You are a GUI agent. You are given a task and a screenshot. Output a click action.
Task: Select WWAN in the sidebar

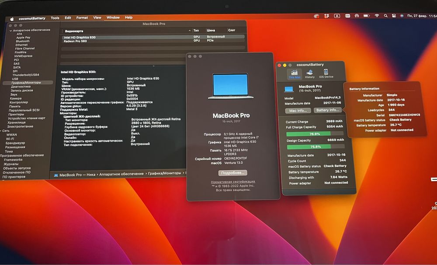(12, 135)
